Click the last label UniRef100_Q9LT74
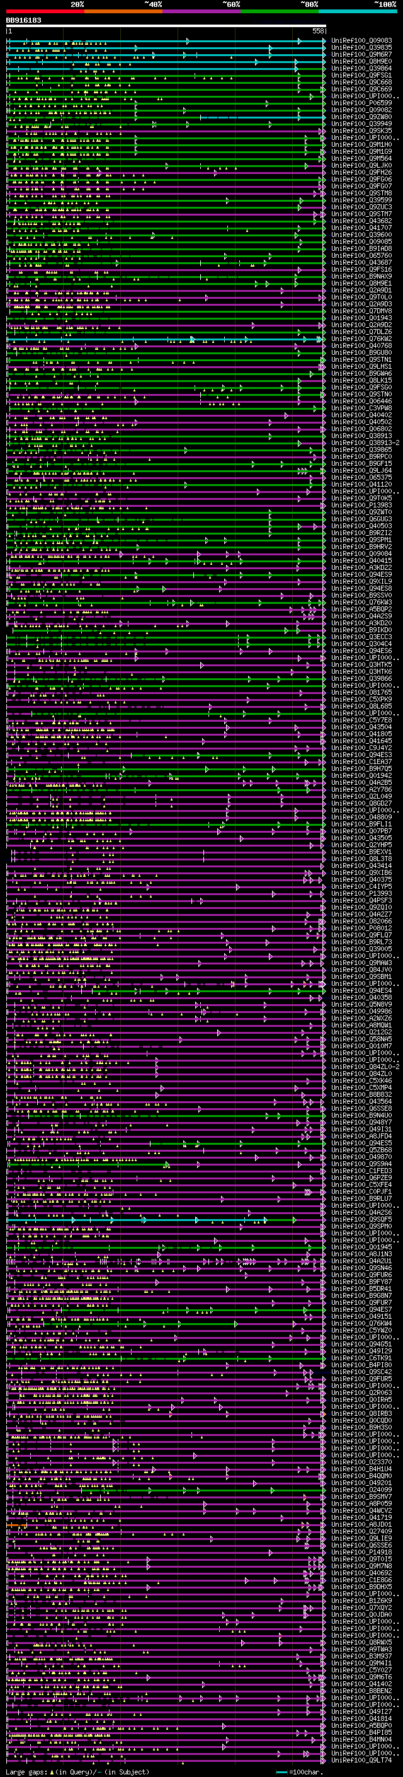This screenshot has height=1777, width=403. click(361, 1761)
